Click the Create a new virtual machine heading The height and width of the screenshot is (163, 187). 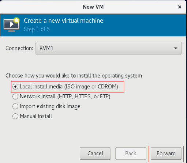pos(63,20)
